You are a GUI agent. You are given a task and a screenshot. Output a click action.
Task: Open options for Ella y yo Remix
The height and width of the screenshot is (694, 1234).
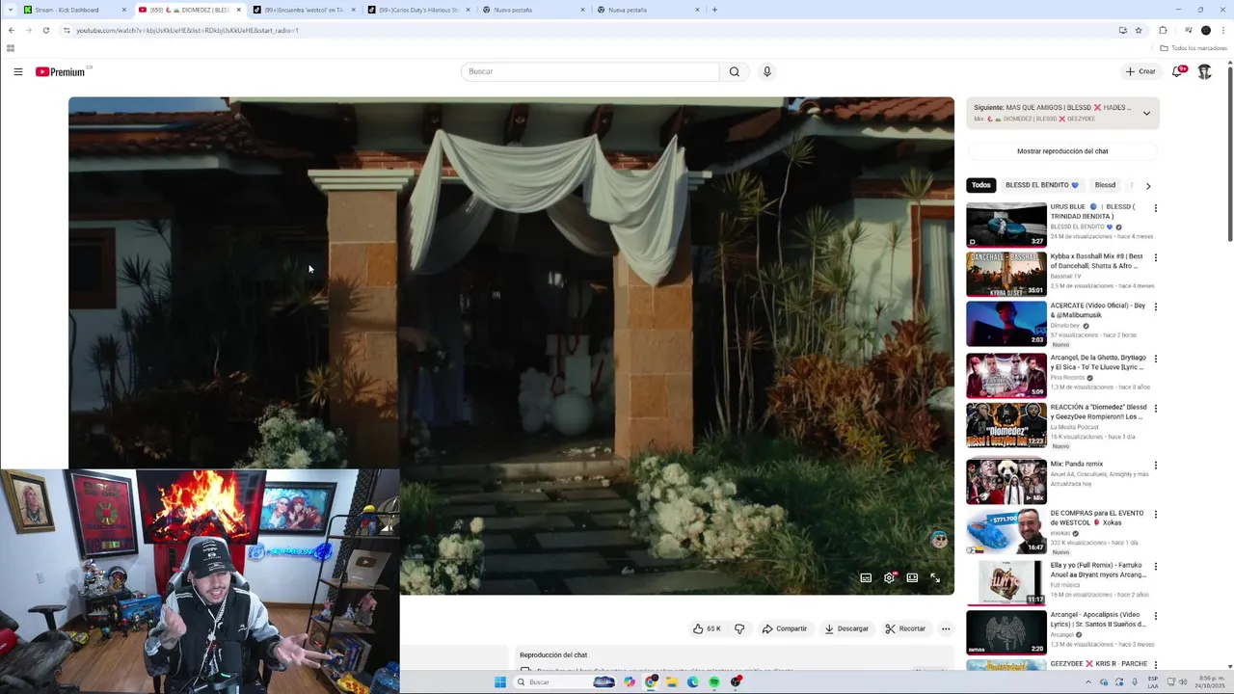1155,566
